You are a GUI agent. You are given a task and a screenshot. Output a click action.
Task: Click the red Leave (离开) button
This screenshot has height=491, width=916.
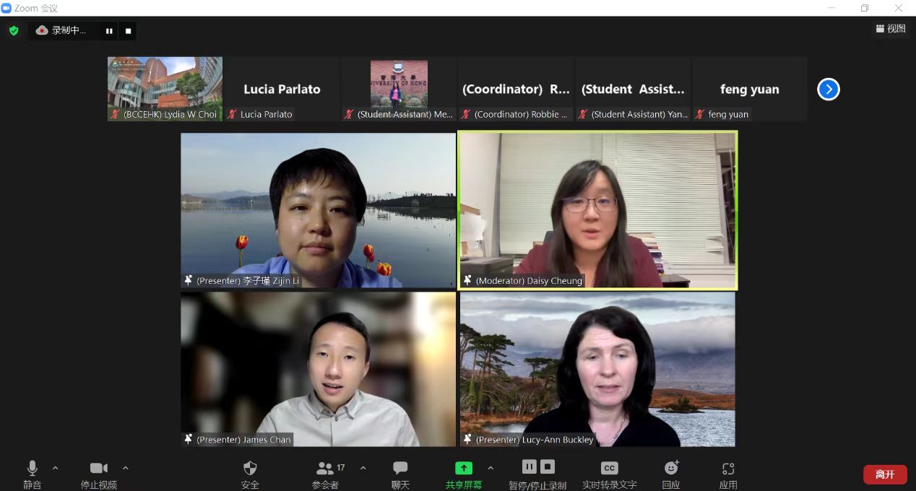[x=885, y=474]
